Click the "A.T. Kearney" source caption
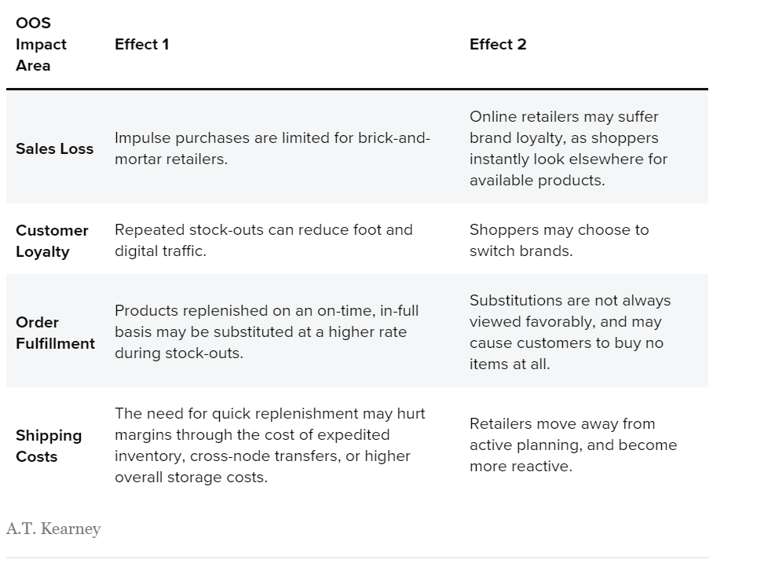 click(x=53, y=529)
